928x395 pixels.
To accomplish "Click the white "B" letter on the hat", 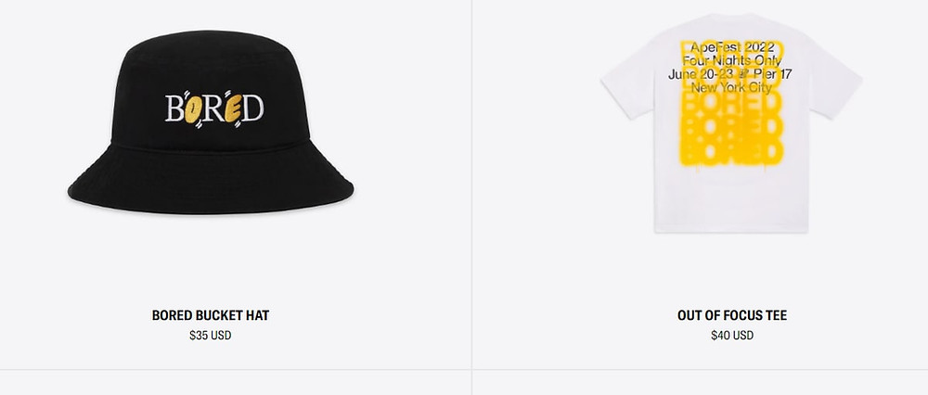I will 174,108.
